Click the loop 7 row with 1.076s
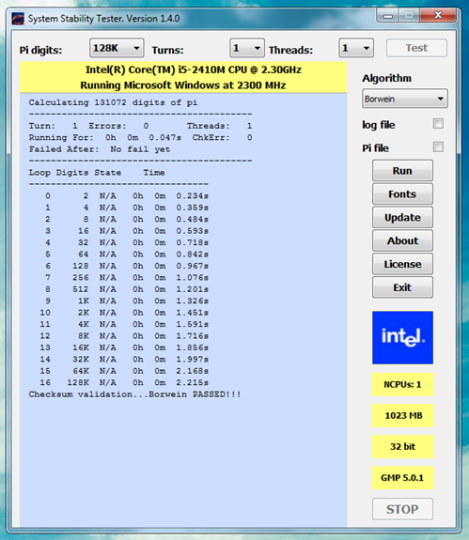This screenshot has width=469, height=540. (x=127, y=278)
